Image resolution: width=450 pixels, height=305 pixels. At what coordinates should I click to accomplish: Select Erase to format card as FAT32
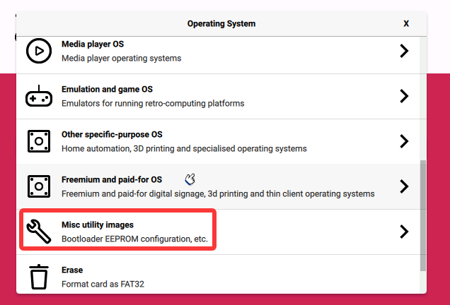point(72,270)
